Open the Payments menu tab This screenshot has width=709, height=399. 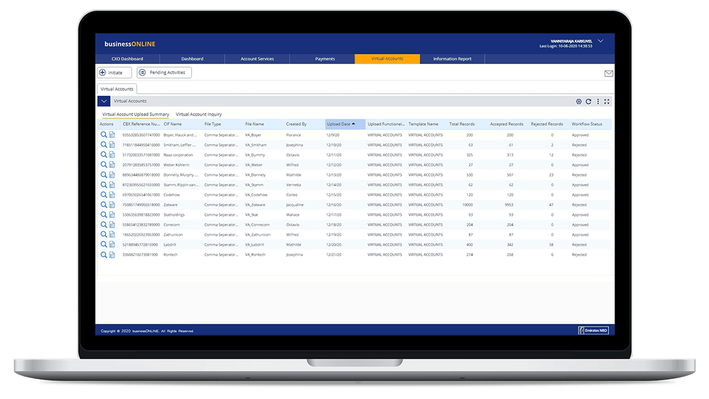[325, 59]
